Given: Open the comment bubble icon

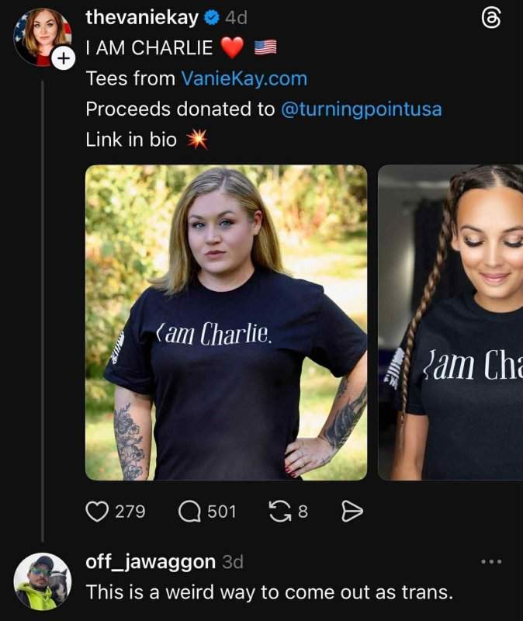Looking at the screenshot, I should [x=189, y=511].
